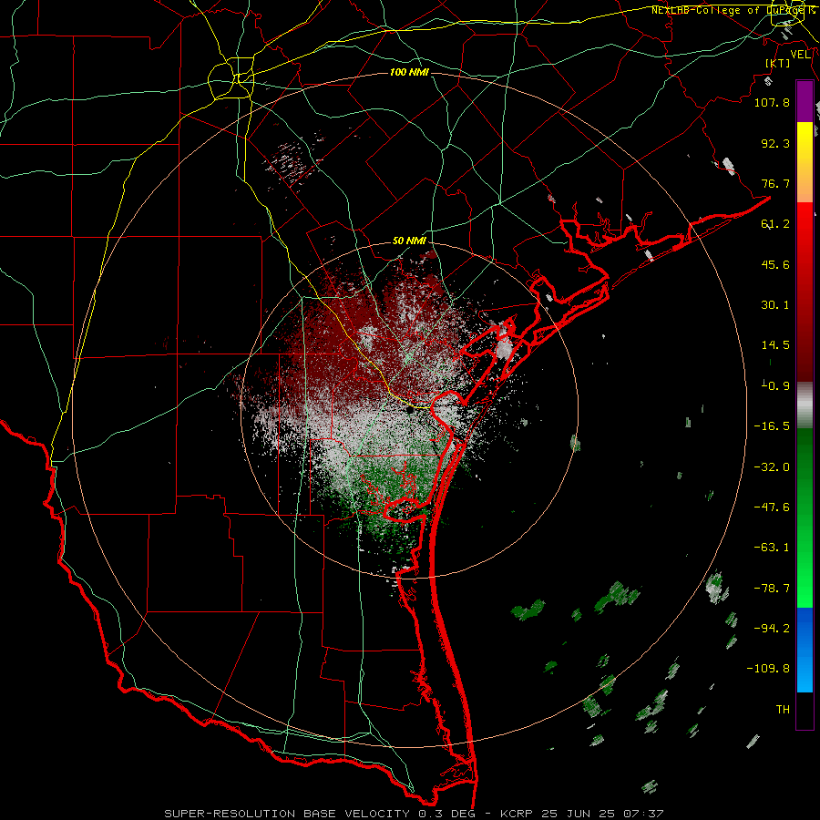Click the 30.1 velocity scale value

pyautogui.click(x=775, y=305)
